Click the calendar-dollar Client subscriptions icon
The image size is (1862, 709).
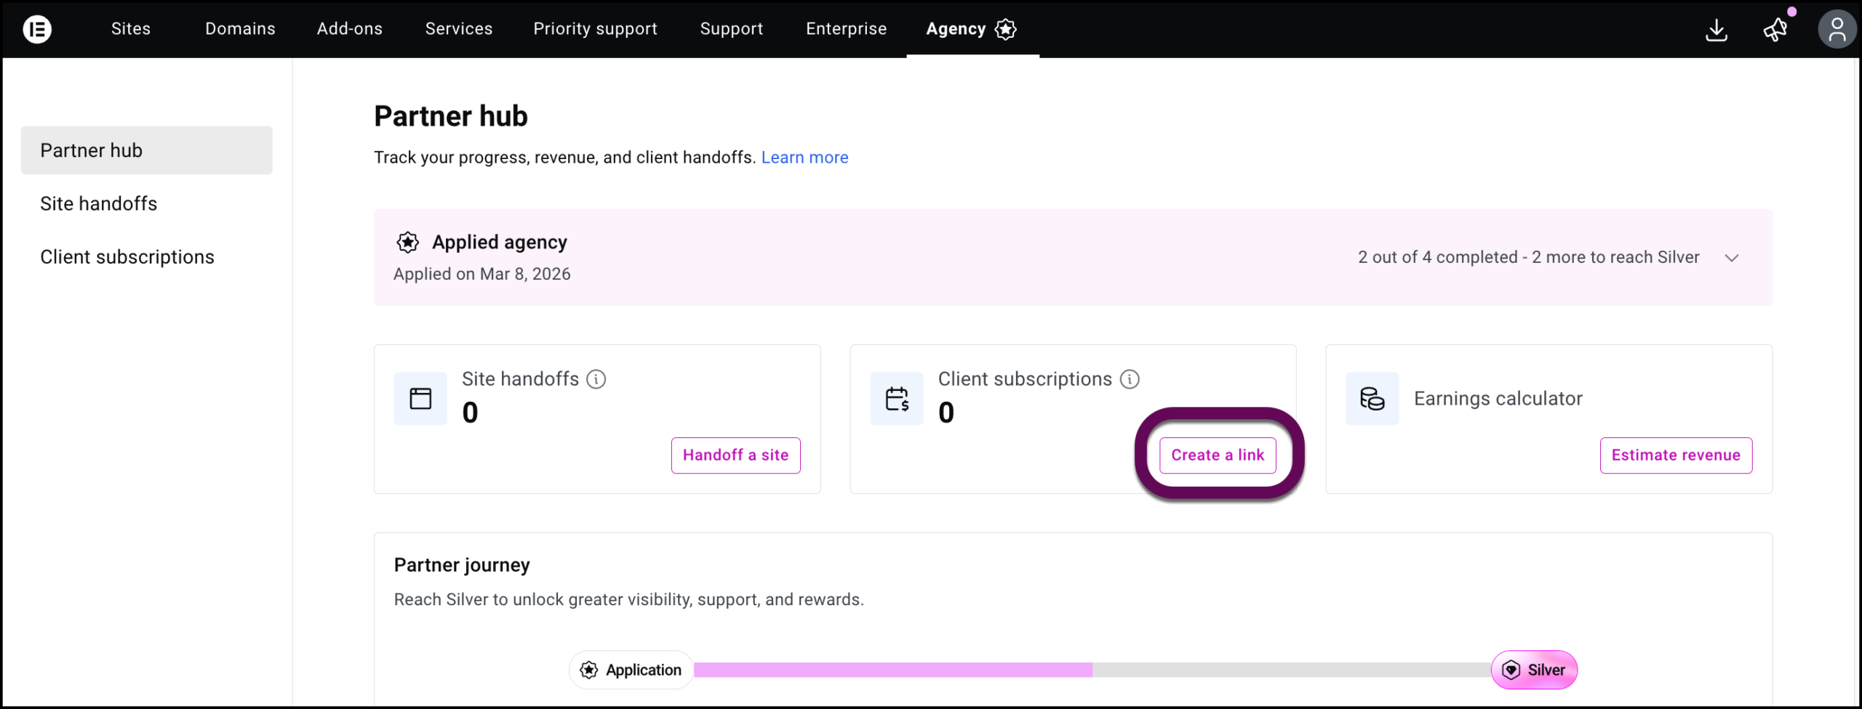pos(895,398)
